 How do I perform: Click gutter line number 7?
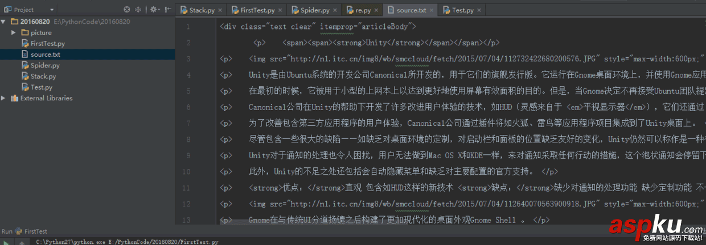pos(188,123)
